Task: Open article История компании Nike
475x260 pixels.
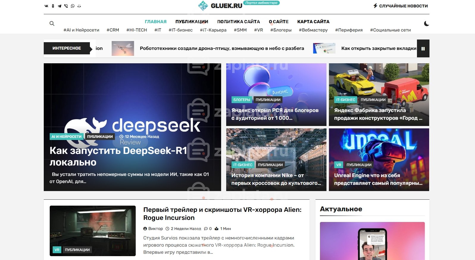Action: click(276, 179)
